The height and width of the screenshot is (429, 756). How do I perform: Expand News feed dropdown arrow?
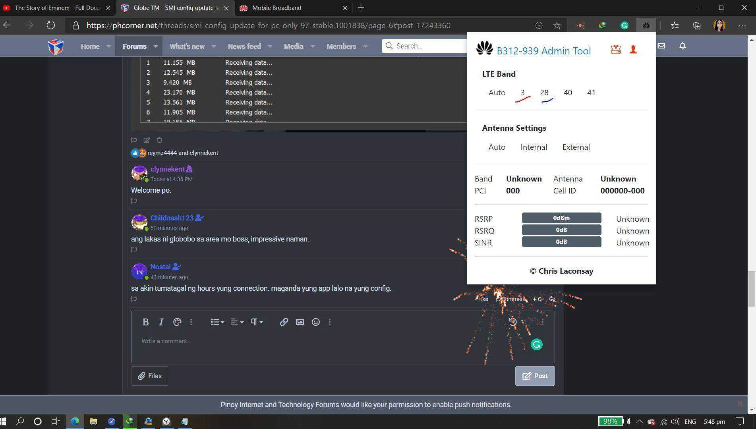pyautogui.click(x=270, y=46)
